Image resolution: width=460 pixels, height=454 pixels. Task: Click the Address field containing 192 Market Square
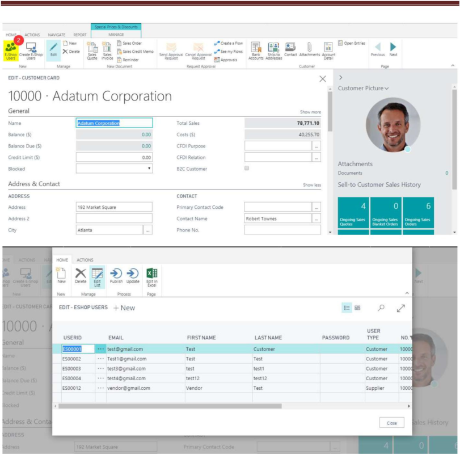(x=114, y=207)
